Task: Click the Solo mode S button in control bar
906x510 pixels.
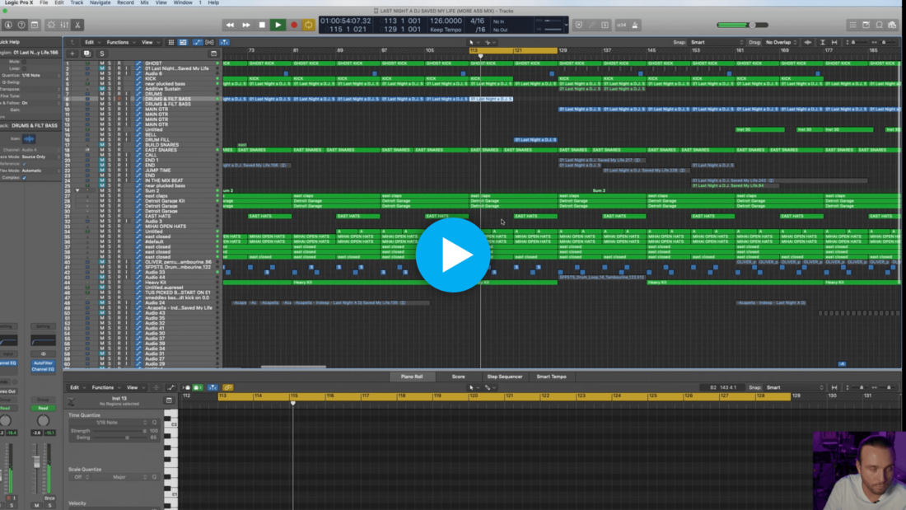Action: coord(605,25)
